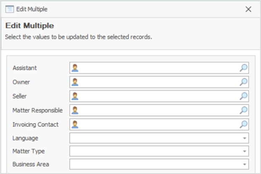The height and width of the screenshot is (174, 261).
Task: Click the Assistant field search magnifier
Action: click(x=243, y=68)
